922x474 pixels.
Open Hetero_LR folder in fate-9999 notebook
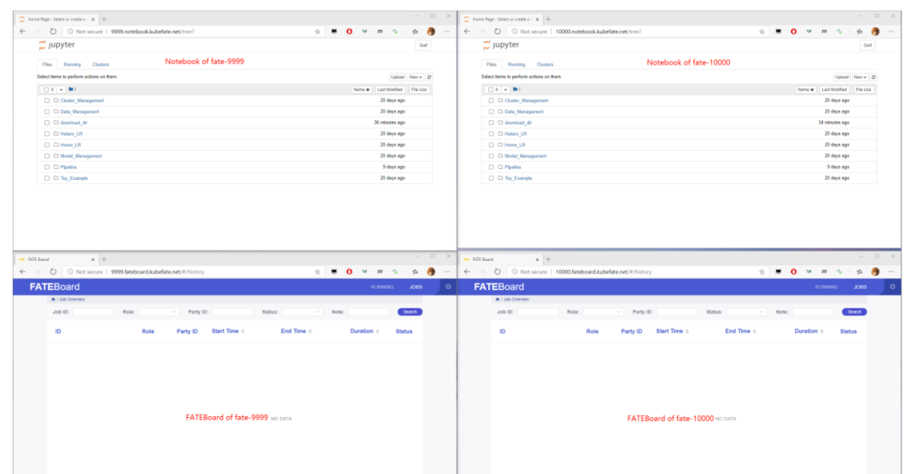[x=71, y=134]
